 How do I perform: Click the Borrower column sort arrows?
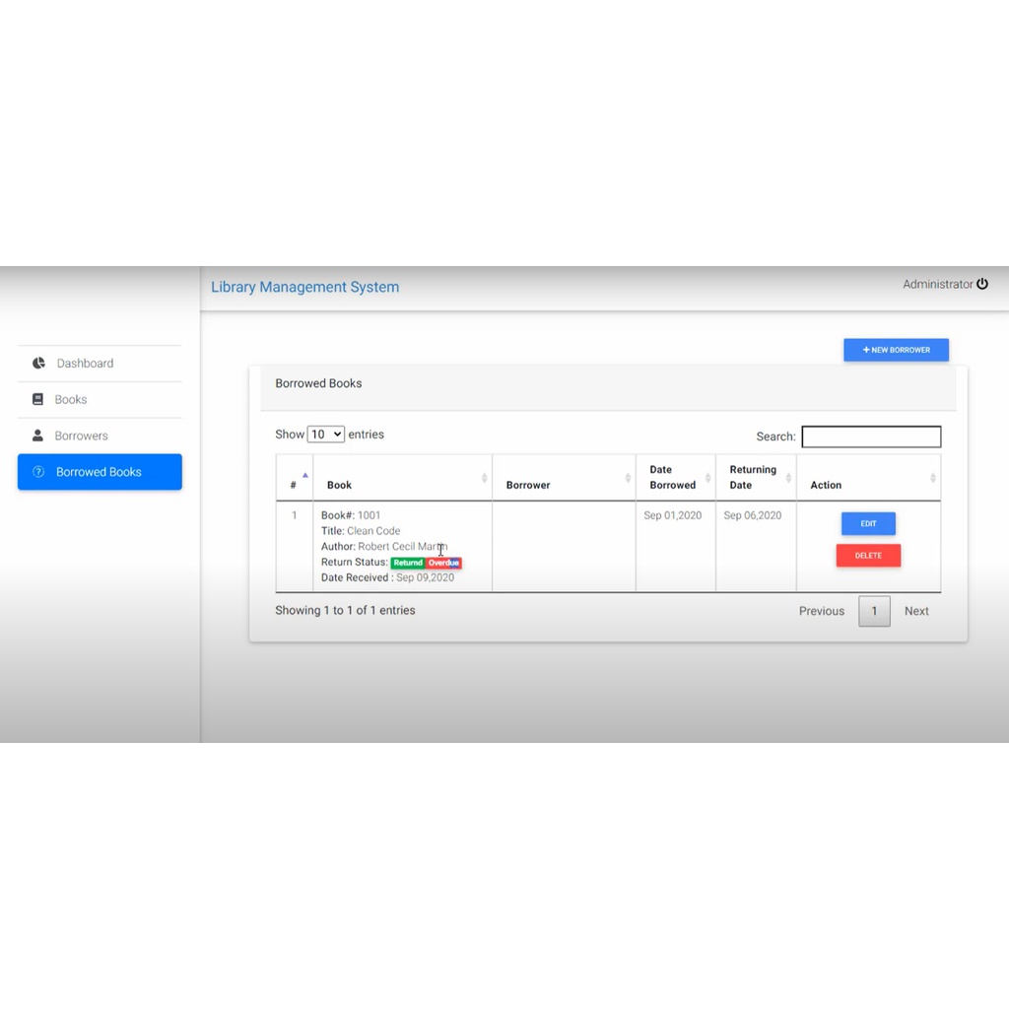628,478
